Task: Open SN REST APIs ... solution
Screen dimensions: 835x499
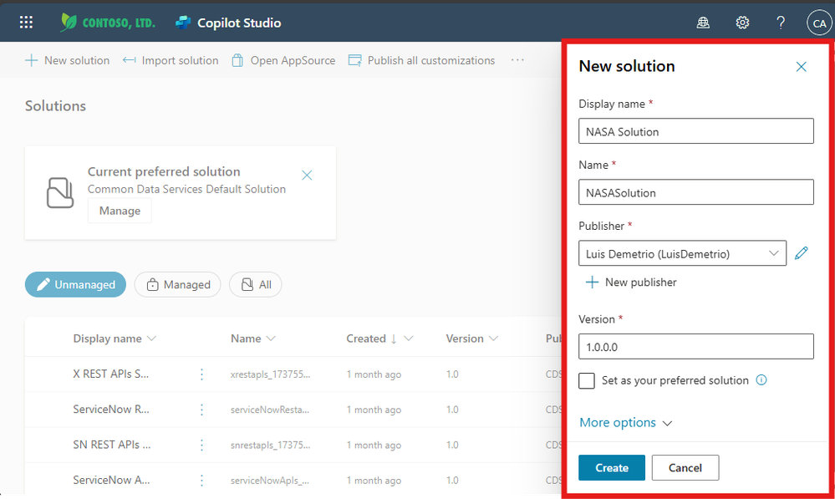Action: (x=112, y=445)
